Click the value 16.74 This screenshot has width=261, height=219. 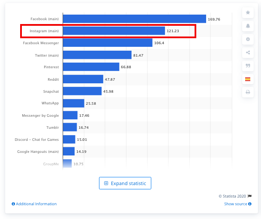tap(84, 128)
